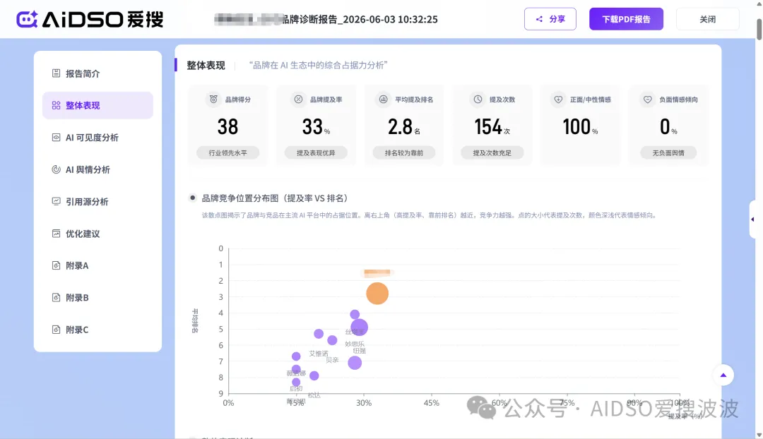763x439 pixels.
Task: Click the mention rate value 33%
Action: pyautogui.click(x=316, y=127)
